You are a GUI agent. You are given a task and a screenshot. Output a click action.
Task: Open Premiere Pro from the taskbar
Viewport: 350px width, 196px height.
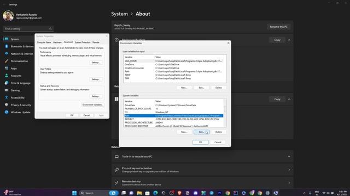[220, 193]
